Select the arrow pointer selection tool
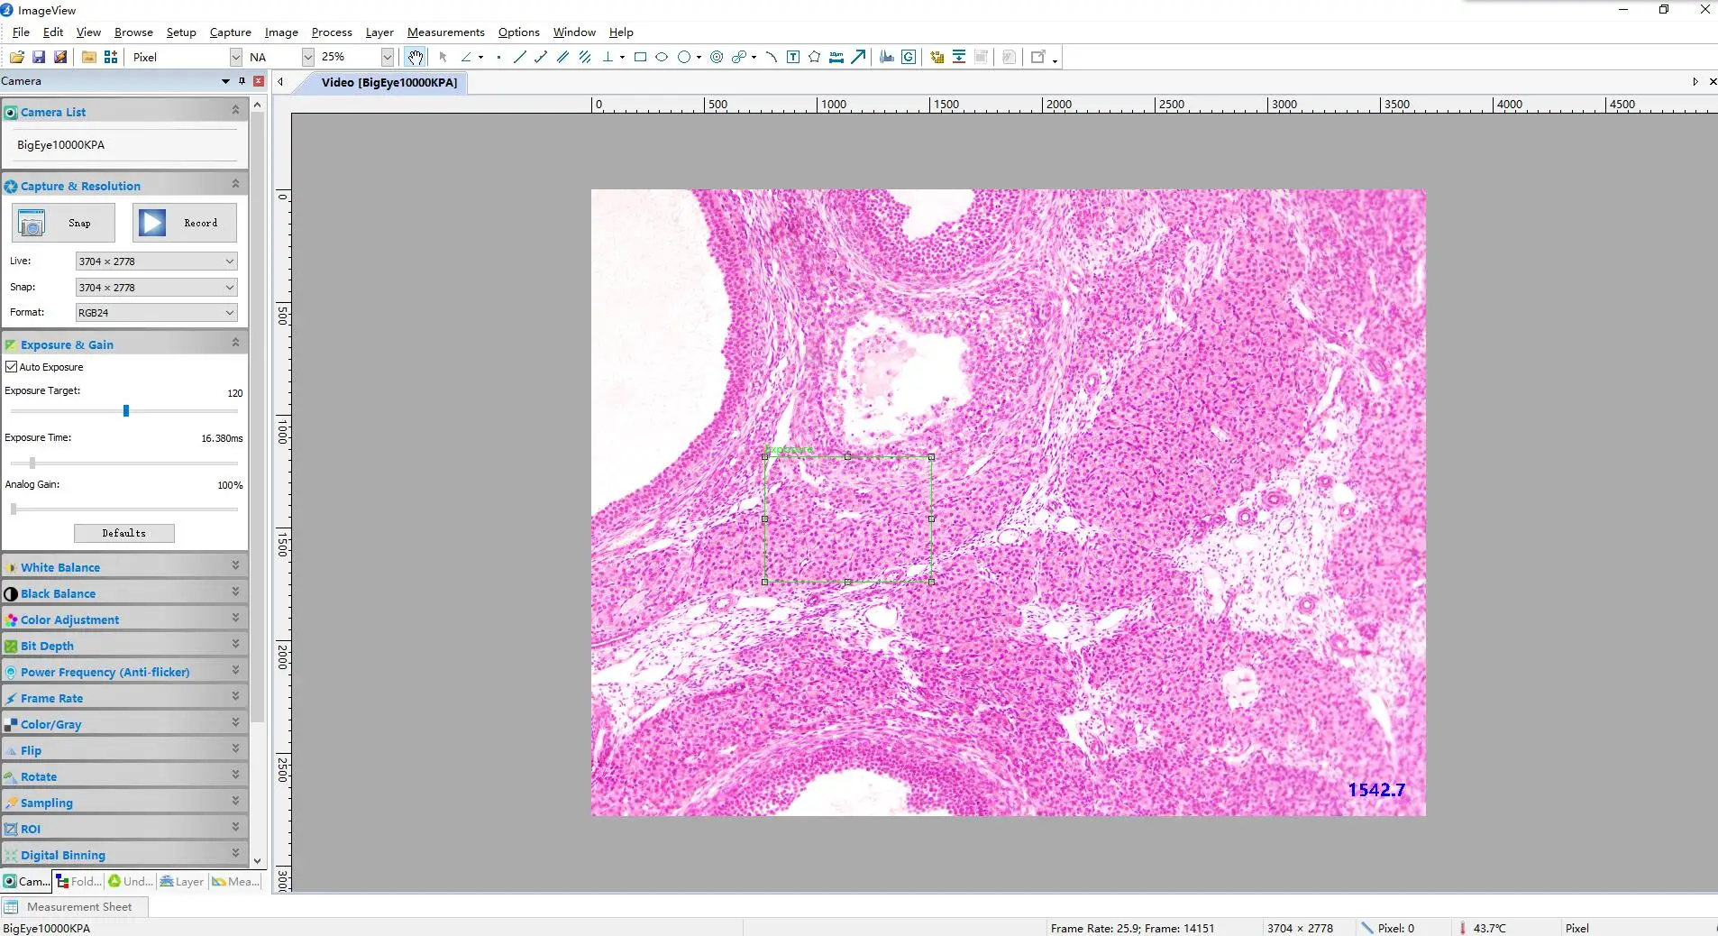The image size is (1718, 936). coord(443,57)
